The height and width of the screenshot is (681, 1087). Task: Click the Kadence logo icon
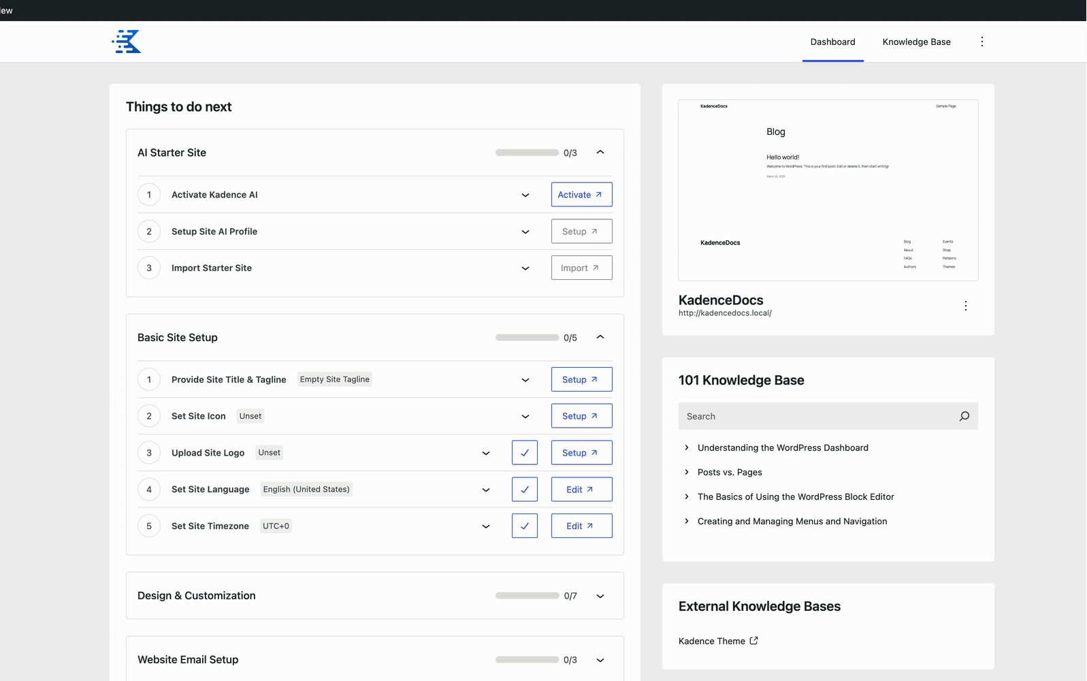(127, 42)
